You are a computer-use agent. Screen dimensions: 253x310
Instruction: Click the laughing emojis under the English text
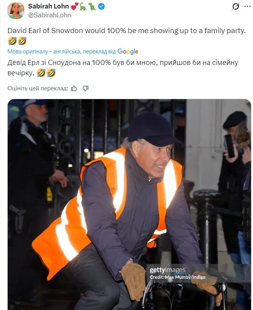pyautogui.click(x=17, y=41)
